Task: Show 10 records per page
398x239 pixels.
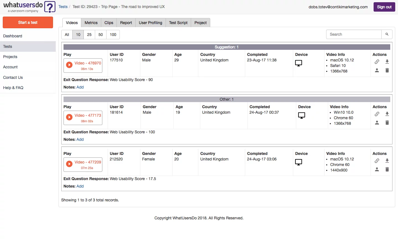Action: tap(78, 35)
